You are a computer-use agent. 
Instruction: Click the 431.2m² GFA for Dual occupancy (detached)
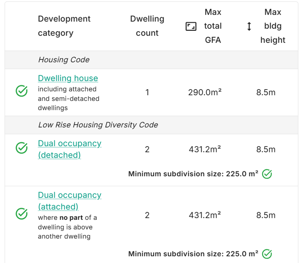click(205, 149)
